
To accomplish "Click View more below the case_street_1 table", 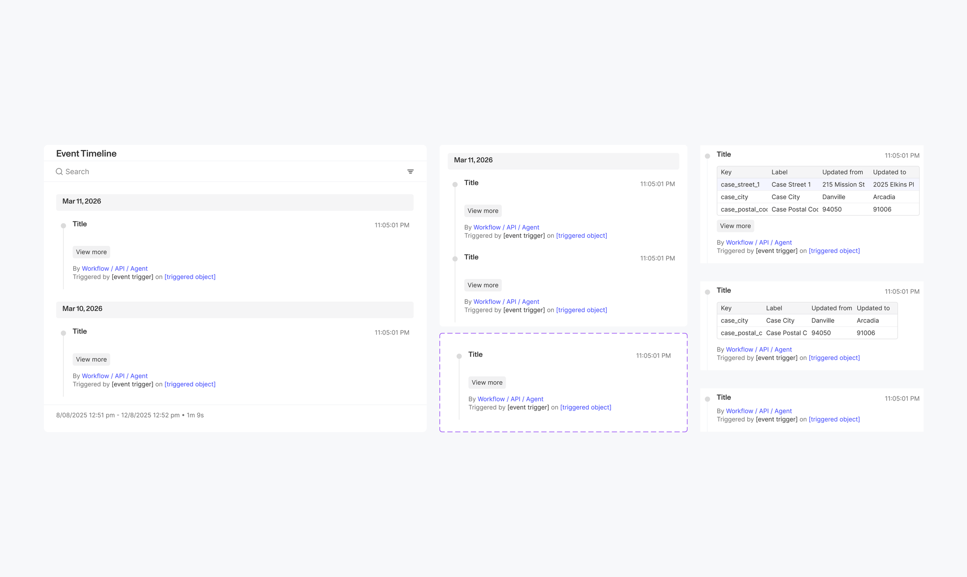I will click(735, 226).
